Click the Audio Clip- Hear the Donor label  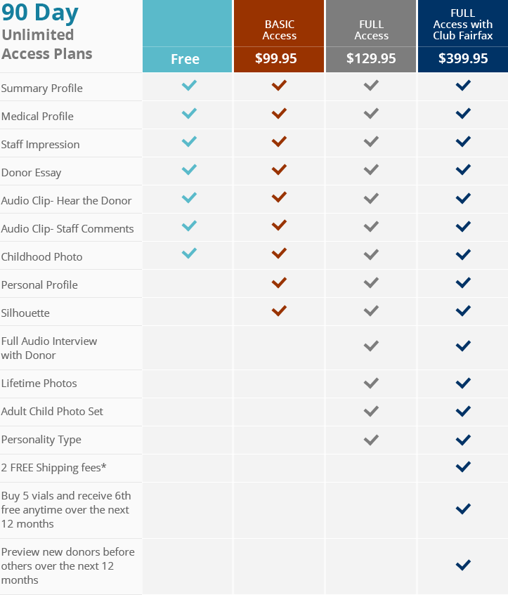tap(66, 201)
